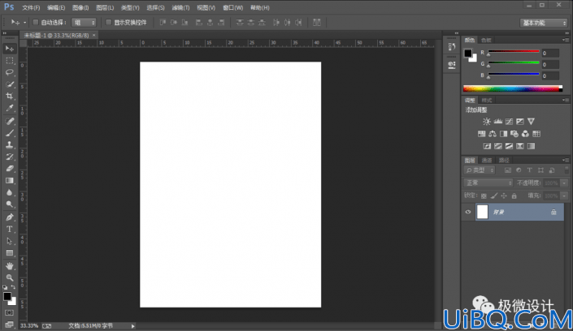Select the Quick Selection tool
573x331 pixels.
tap(10, 84)
